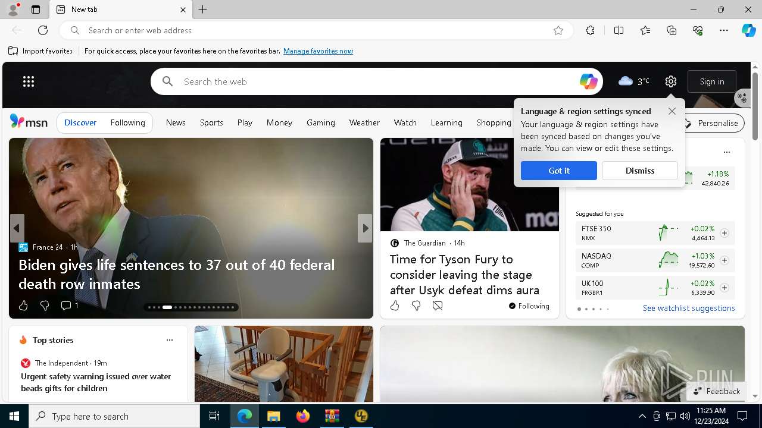Add FTSE 350 to watchlist
This screenshot has width=762, height=428.
point(724,233)
